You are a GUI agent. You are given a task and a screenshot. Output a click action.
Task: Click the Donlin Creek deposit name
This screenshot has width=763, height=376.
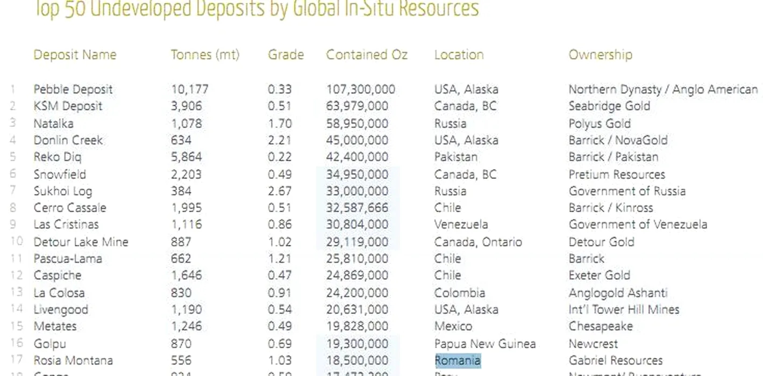coord(68,140)
